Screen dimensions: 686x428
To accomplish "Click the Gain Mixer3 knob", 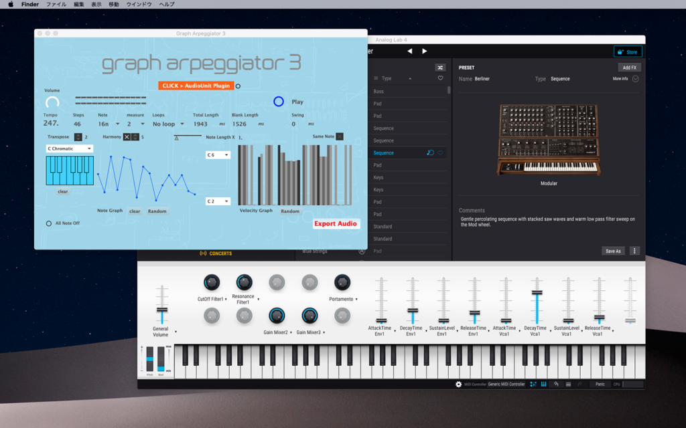I will 310,316.
